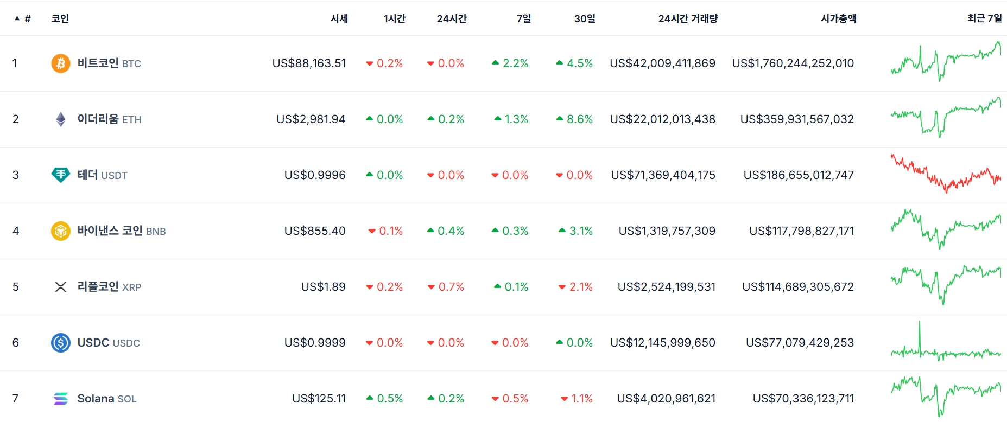The width and height of the screenshot is (1007, 422).
Task: Click the Binance Coin yellow logo icon
Action: pos(61,231)
